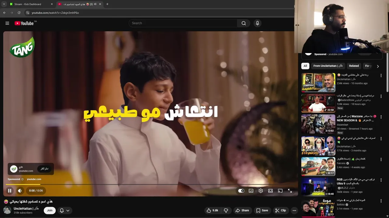
Task: Close the YouTube browser tab
Action: [100, 4]
